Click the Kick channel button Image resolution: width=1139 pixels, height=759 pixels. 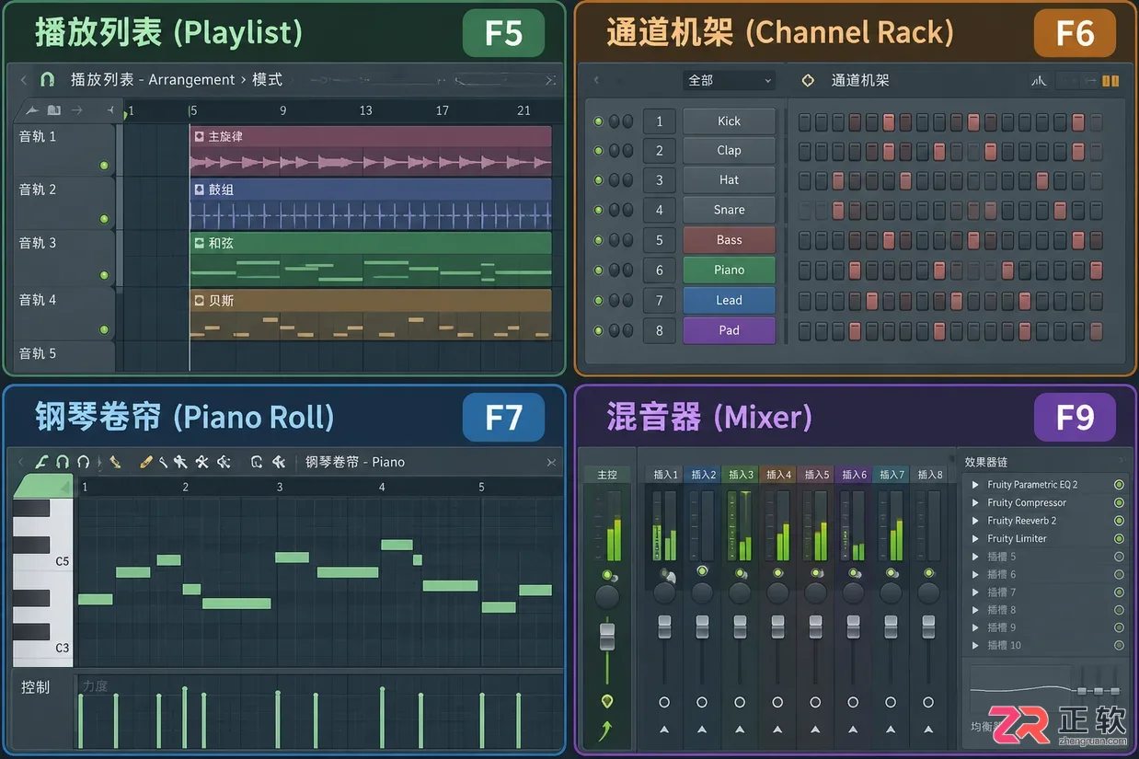pyautogui.click(x=729, y=121)
